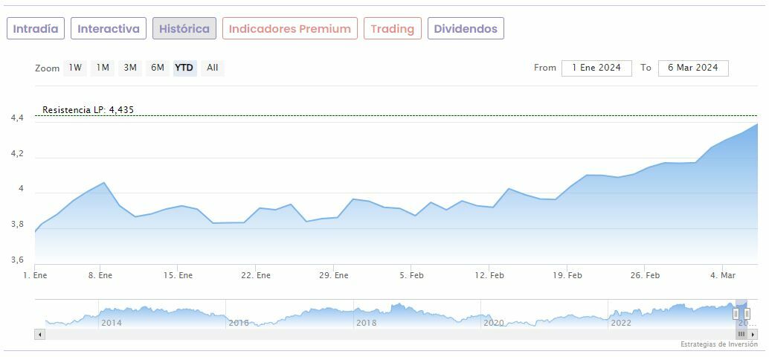Open the Intradía tab
Image resolution: width=769 pixels, height=357 pixels.
click(x=36, y=29)
